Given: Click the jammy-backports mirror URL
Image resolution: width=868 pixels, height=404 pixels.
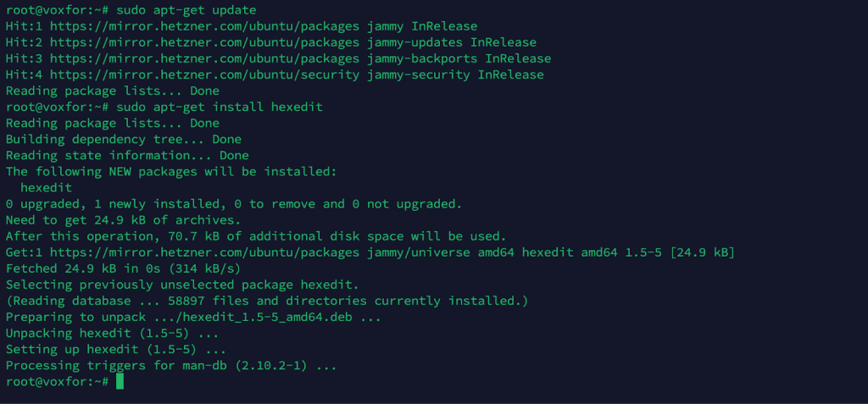Looking at the screenshot, I should [x=204, y=58].
